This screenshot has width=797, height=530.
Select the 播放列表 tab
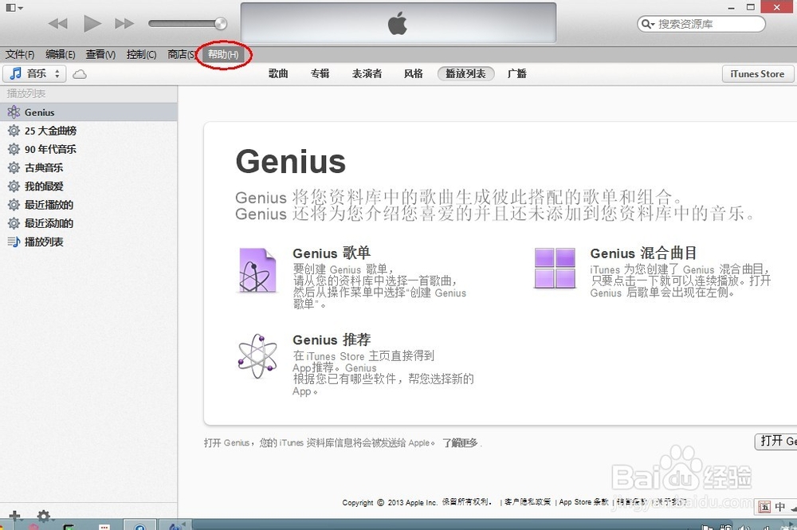[465, 73]
